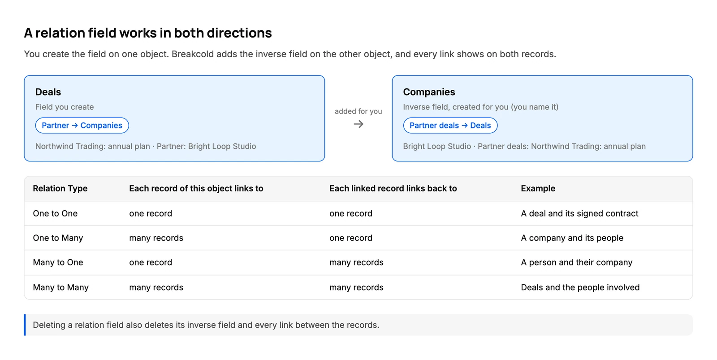
Task: Click the 'Example' column header
Action: (538, 189)
